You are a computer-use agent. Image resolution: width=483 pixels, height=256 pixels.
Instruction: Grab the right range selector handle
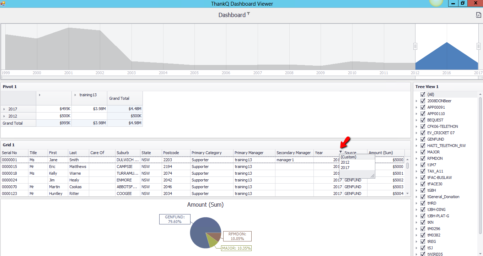(478, 46)
